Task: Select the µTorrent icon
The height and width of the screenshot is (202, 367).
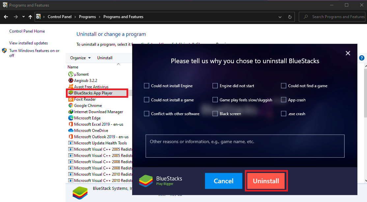Action: click(x=71, y=74)
